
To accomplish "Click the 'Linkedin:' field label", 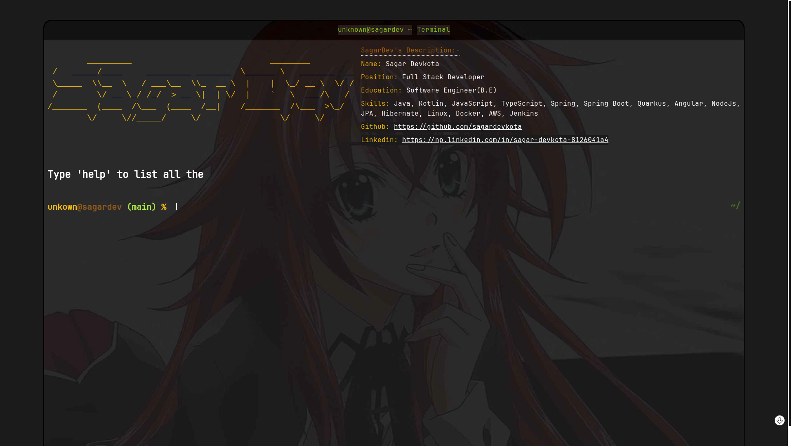I will (379, 140).
